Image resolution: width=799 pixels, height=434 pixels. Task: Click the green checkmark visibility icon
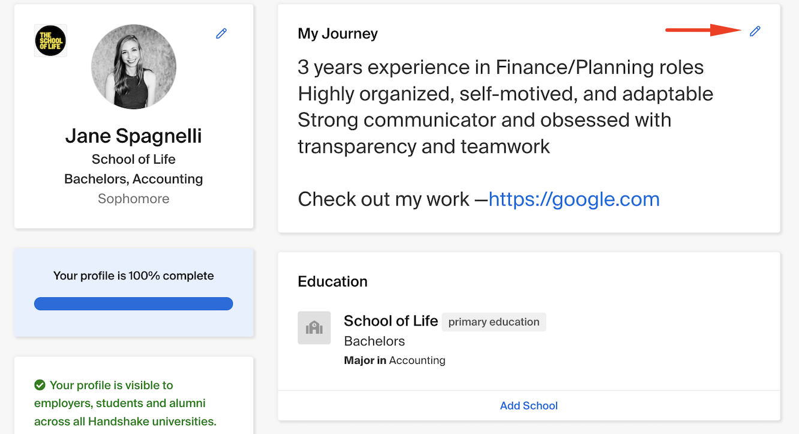[40, 385]
